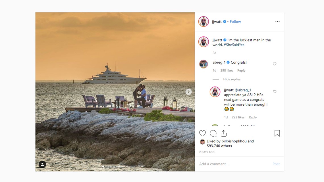The image size is (324, 182).
Task: Share the post via the upload arrow icon
Action: tap(224, 133)
